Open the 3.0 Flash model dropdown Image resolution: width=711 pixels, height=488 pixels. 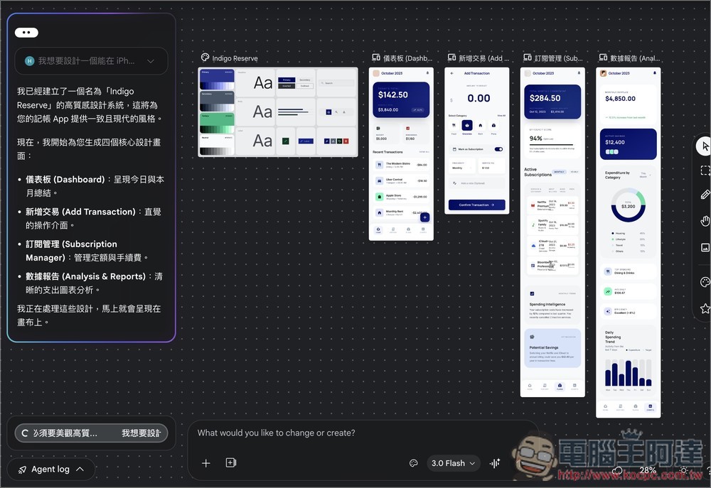(453, 462)
